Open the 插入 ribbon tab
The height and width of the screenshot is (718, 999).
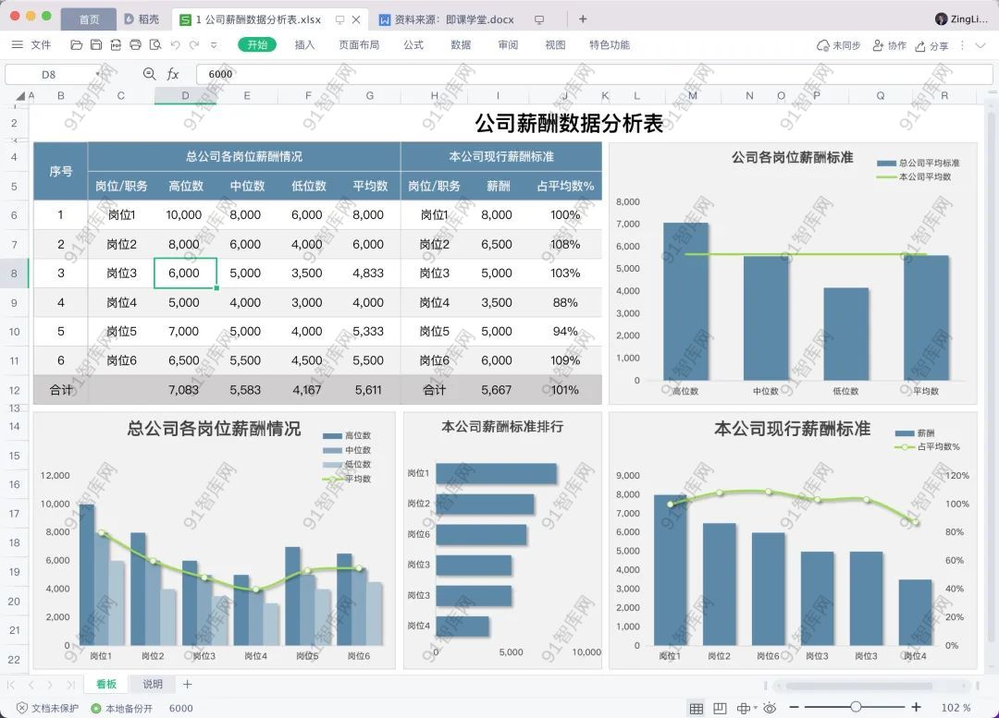click(304, 44)
